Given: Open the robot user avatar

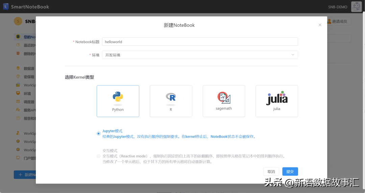Looking at the screenshot, I should tap(356, 6).
